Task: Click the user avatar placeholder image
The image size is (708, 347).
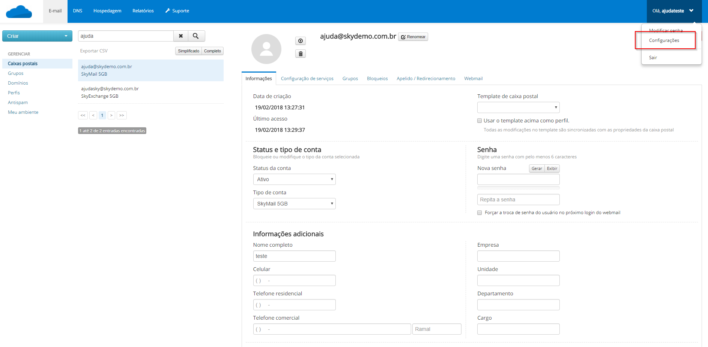Action: click(x=266, y=49)
